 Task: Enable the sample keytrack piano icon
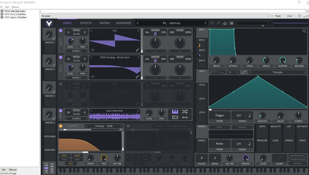[x=175, y=112]
